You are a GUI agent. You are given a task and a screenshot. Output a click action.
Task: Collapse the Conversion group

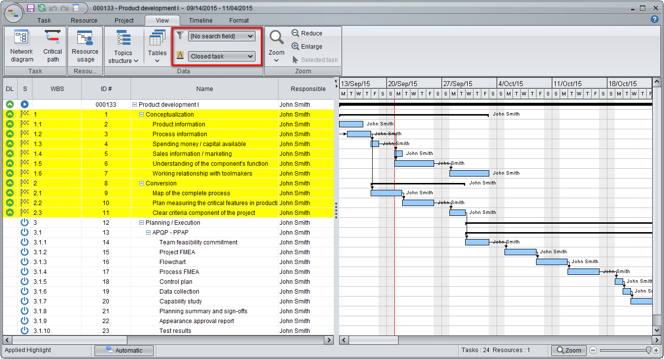coord(141,183)
